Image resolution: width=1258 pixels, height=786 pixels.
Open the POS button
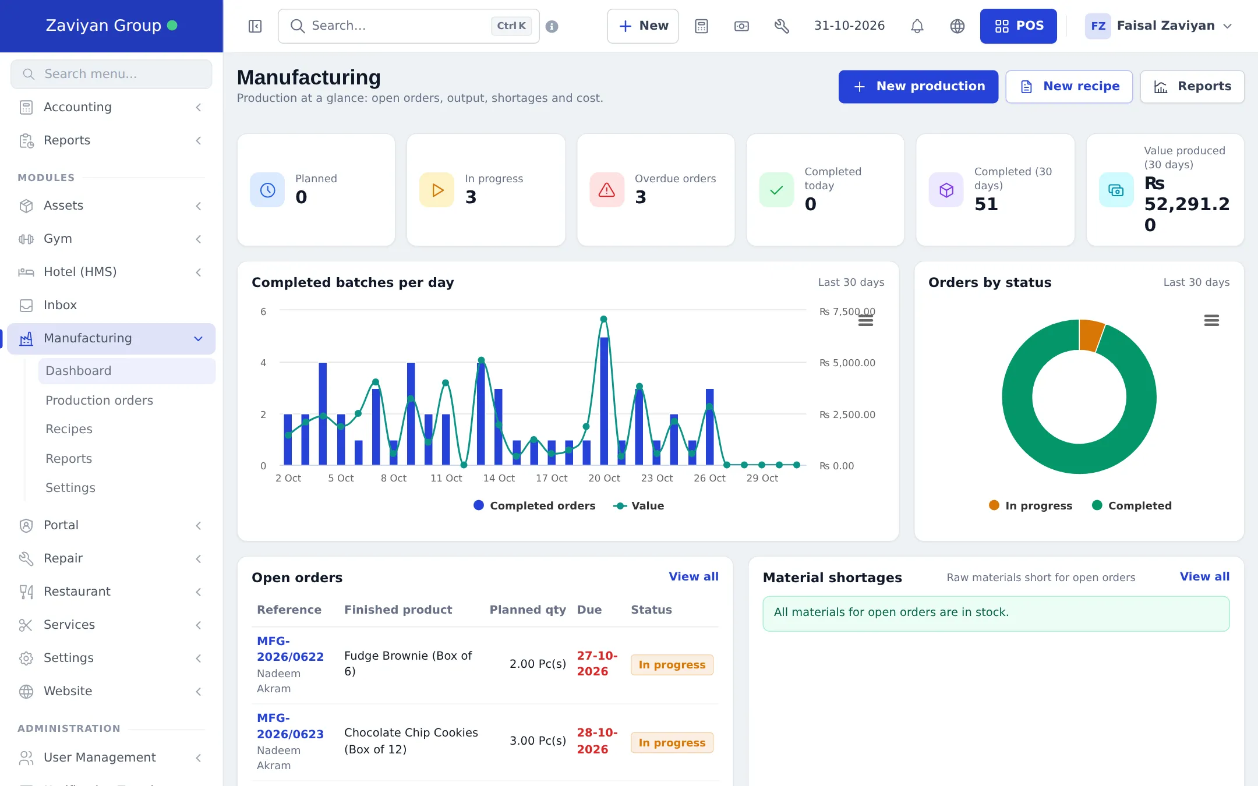1018,26
